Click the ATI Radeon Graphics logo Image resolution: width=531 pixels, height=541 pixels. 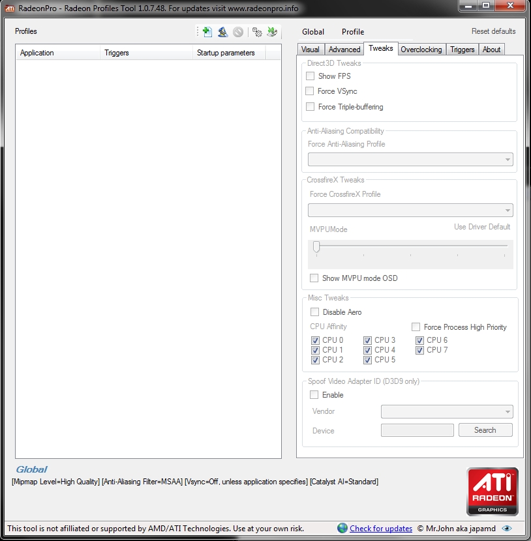pyautogui.click(x=493, y=491)
